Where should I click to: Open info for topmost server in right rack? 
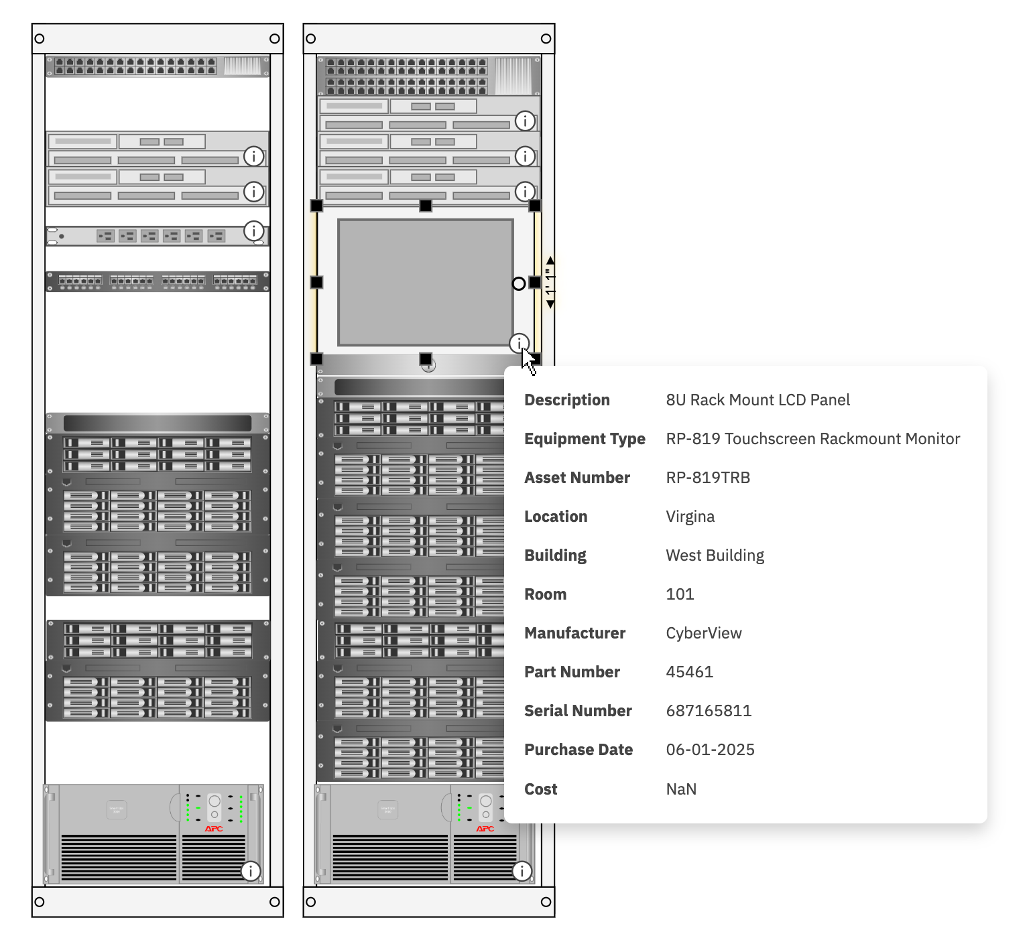point(525,121)
